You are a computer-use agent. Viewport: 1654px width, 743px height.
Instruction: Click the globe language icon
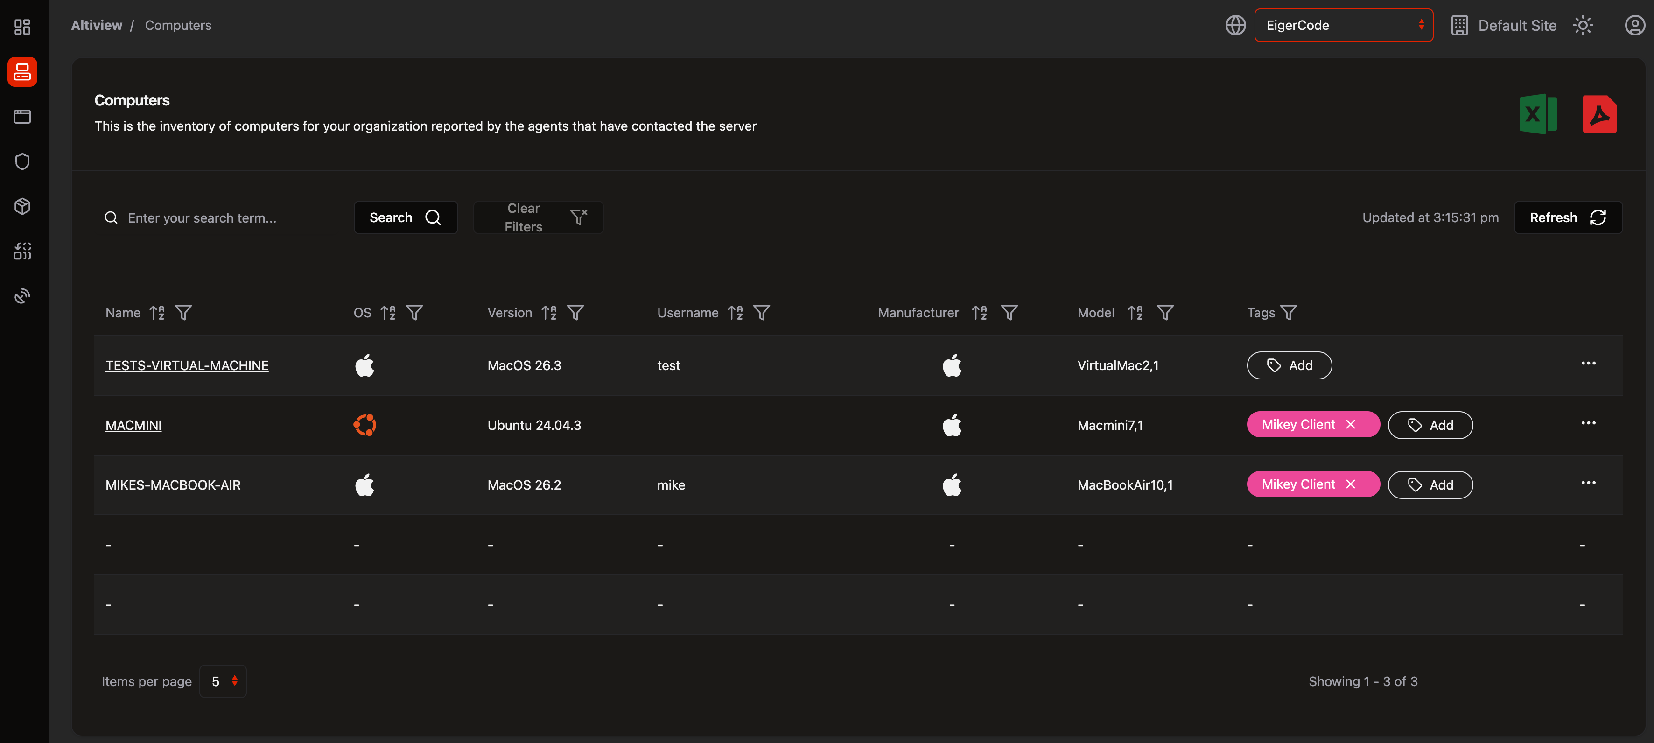click(x=1235, y=25)
